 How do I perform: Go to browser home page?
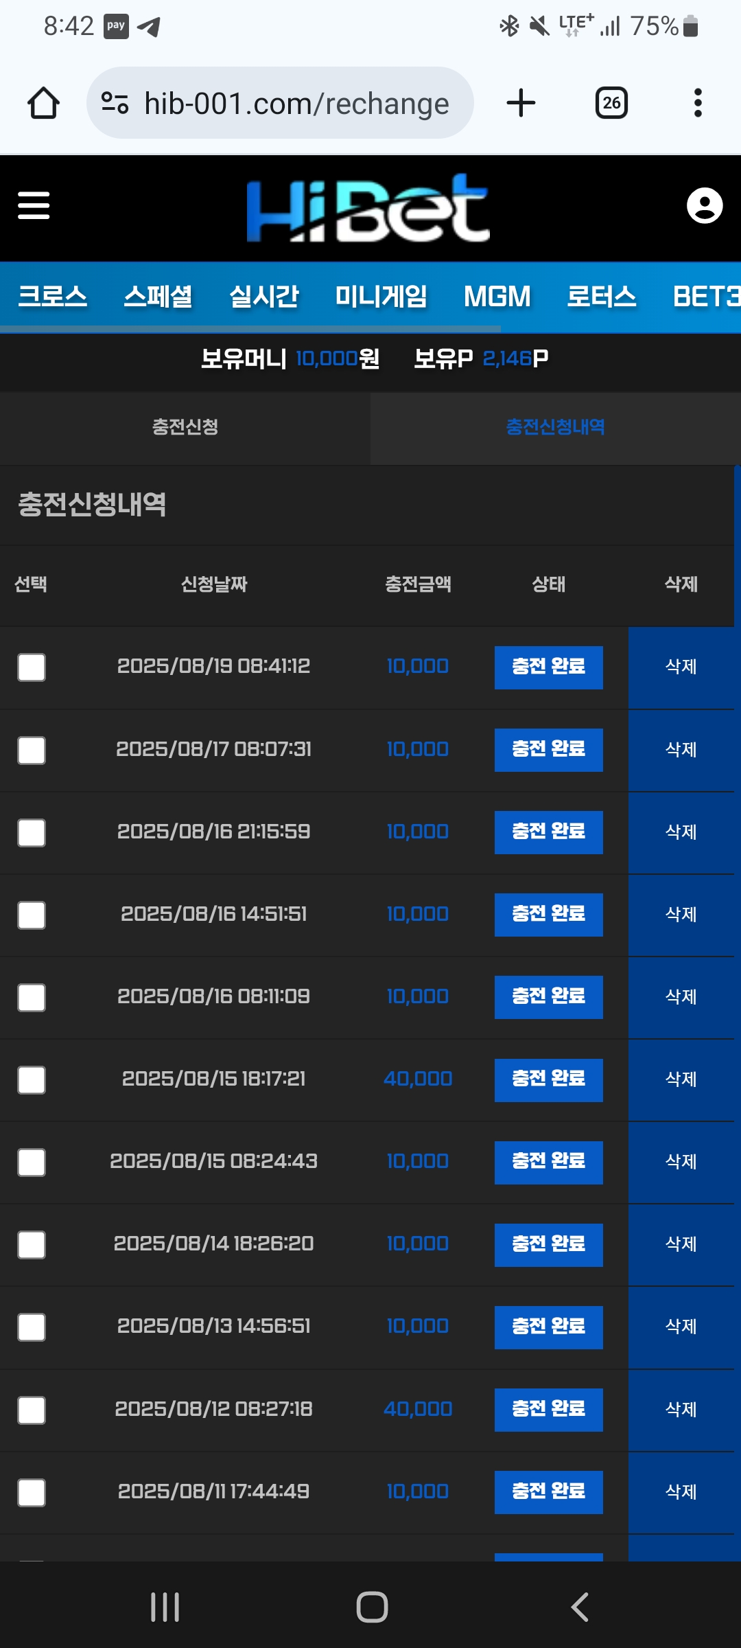click(x=43, y=104)
